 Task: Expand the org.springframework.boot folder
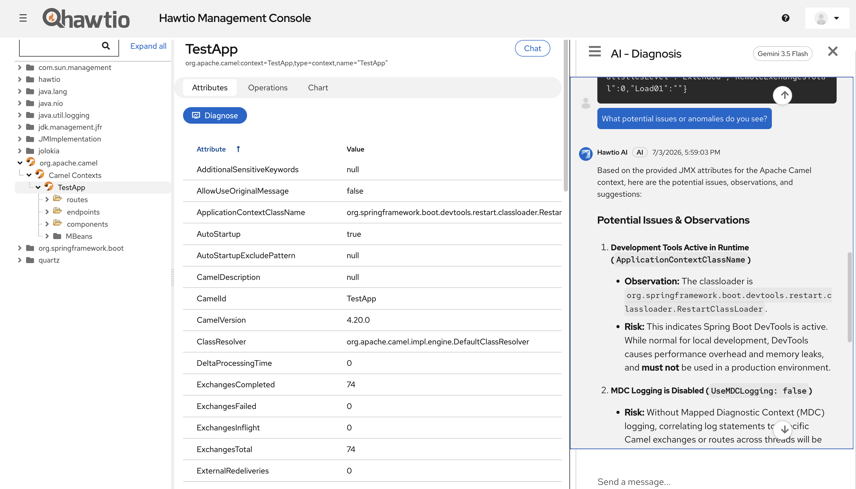[x=19, y=248]
